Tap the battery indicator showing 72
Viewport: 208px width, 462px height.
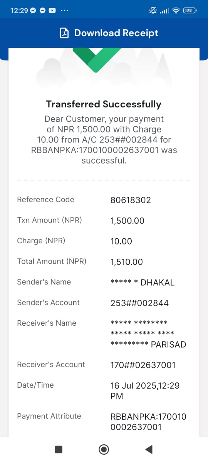tap(190, 11)
